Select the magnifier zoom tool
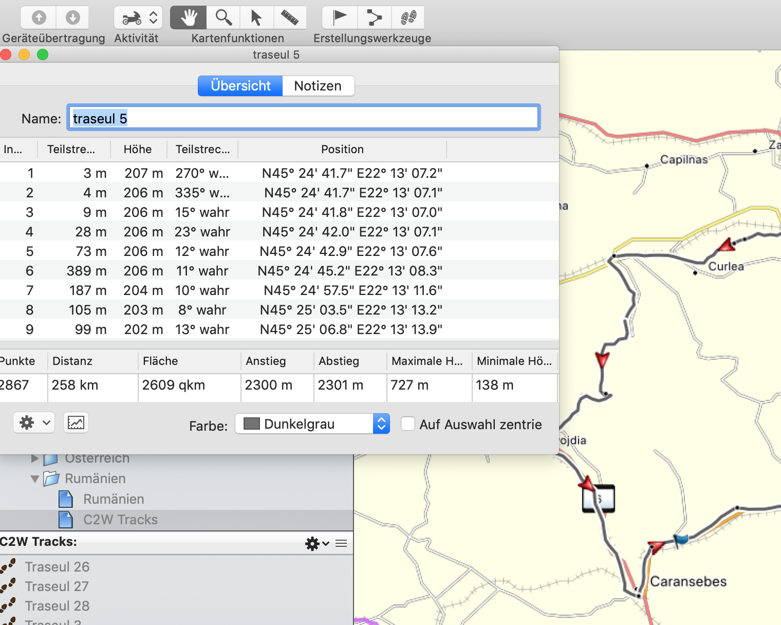The width and height of the screenshot is (781, 625). click(223, 18)
